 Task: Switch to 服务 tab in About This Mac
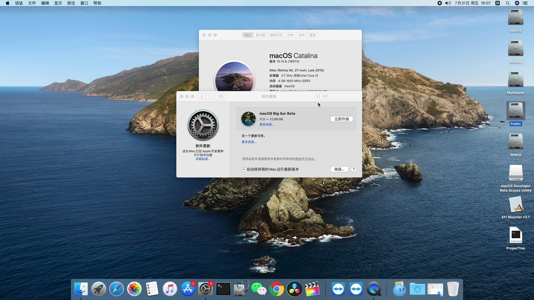coord(313,35)
